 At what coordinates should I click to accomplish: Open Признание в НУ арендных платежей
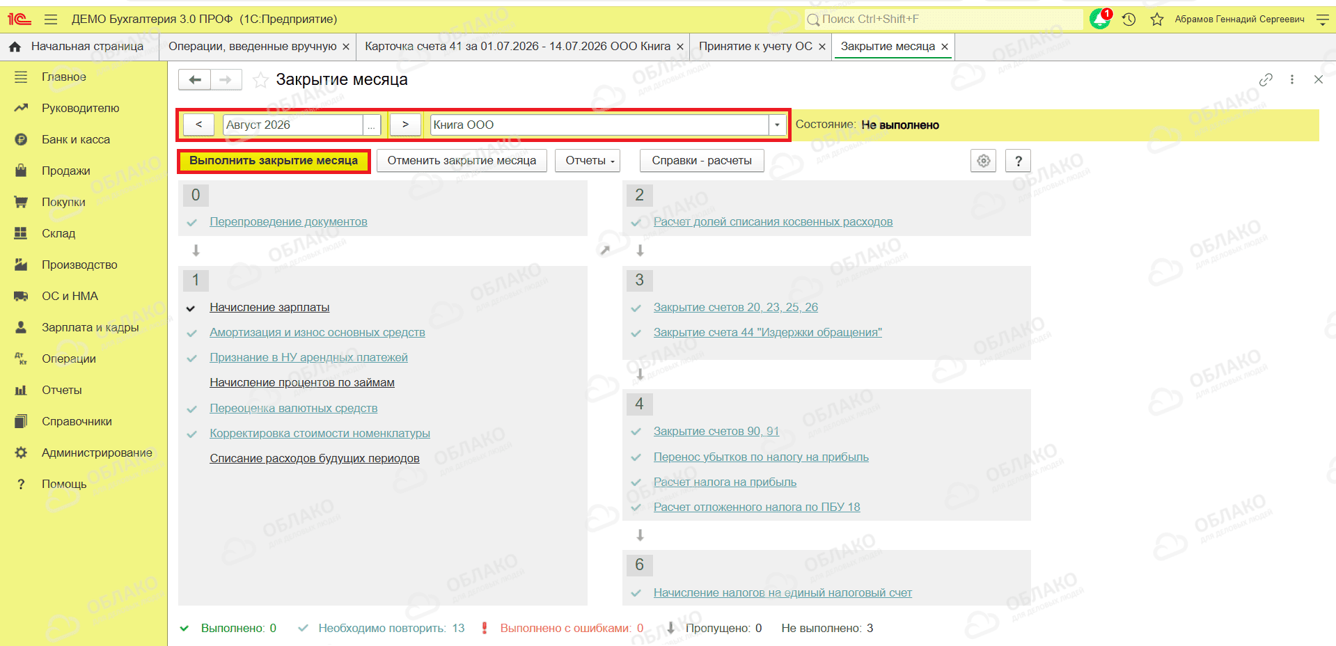click(308, 358)
